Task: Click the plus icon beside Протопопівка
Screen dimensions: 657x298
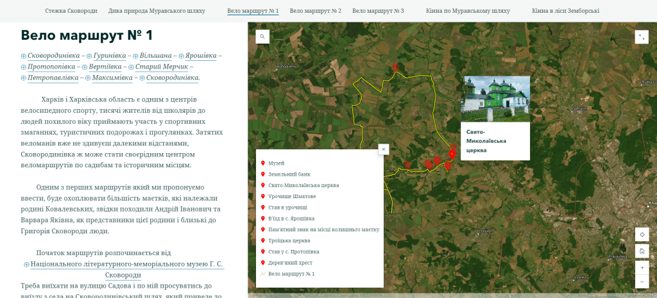Action: [x=24, y=67]
